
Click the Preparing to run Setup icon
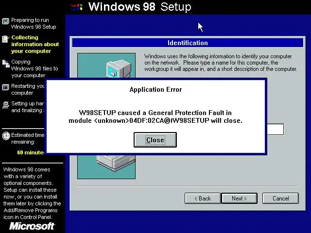click(x=5, y=21)
